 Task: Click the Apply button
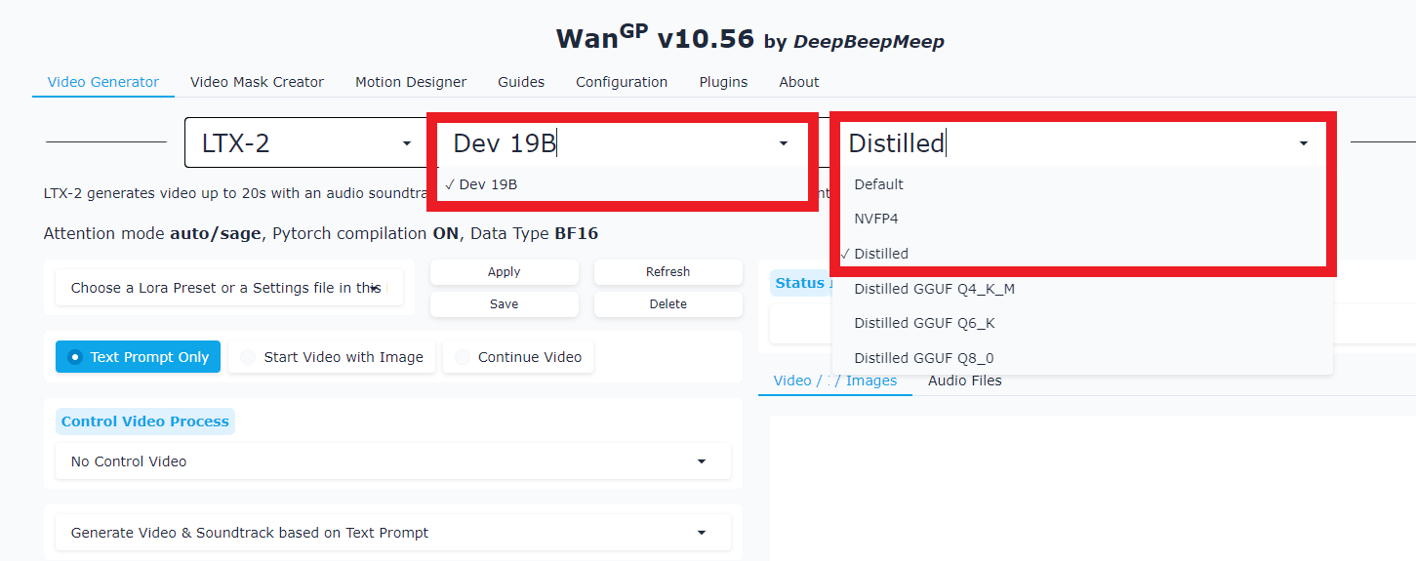tap(504, 272)
